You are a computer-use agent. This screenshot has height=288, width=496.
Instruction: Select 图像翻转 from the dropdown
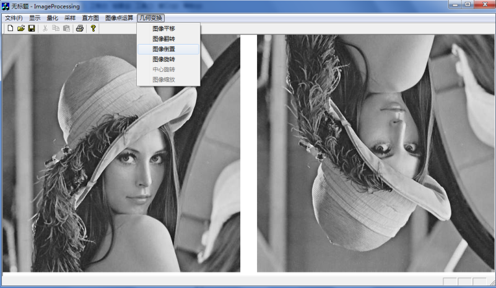168,38
